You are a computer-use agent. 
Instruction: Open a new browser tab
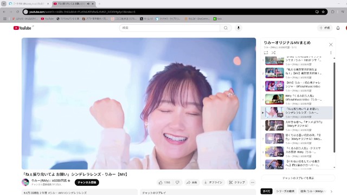pyautogui.click(x=99, y=4)
